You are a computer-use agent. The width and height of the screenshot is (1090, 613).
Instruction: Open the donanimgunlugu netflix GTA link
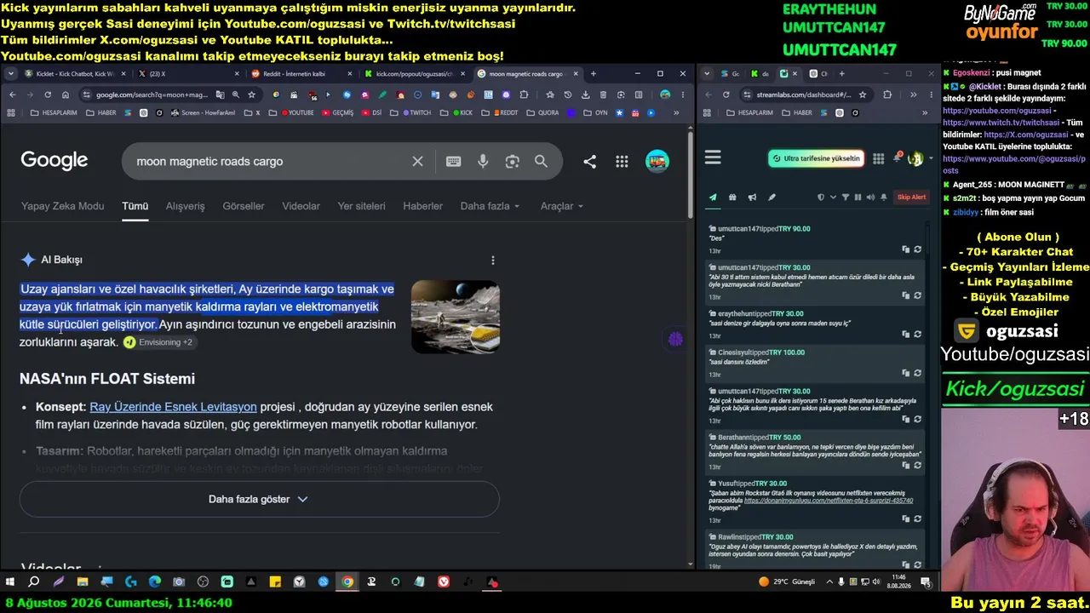tap(829, 501)
